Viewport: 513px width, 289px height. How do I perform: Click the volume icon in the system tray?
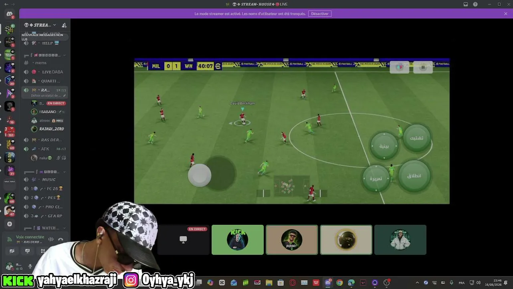pos(479,283)
